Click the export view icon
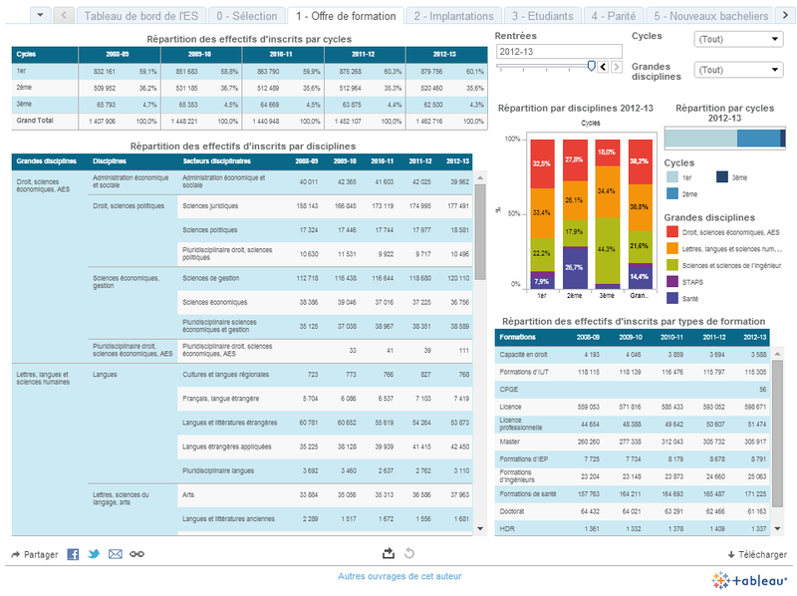 tap(389, 553)
